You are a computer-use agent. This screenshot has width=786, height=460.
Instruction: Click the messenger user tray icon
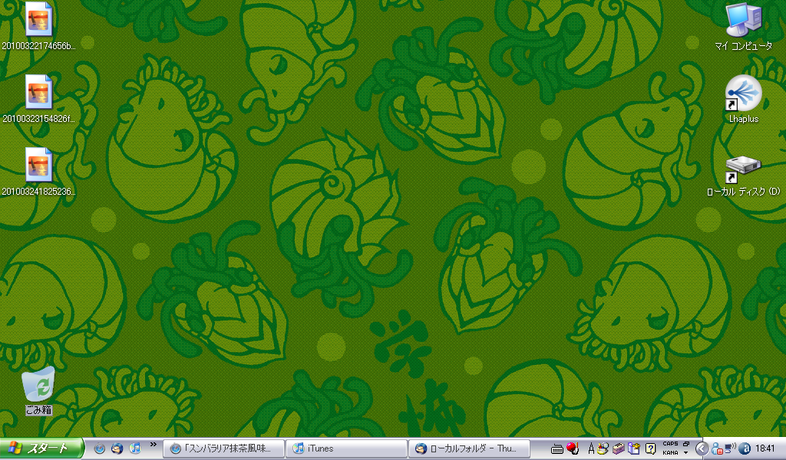[x=718, y=449]
